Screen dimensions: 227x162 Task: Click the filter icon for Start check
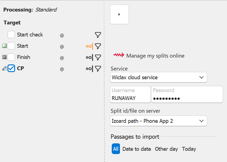pyautogui.click(x=98, y=35)
